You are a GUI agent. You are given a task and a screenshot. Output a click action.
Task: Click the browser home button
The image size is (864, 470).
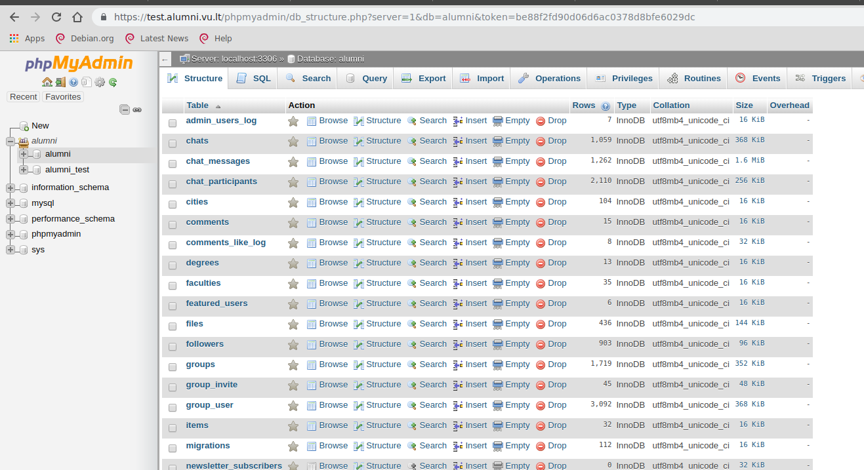coord(77,17)
